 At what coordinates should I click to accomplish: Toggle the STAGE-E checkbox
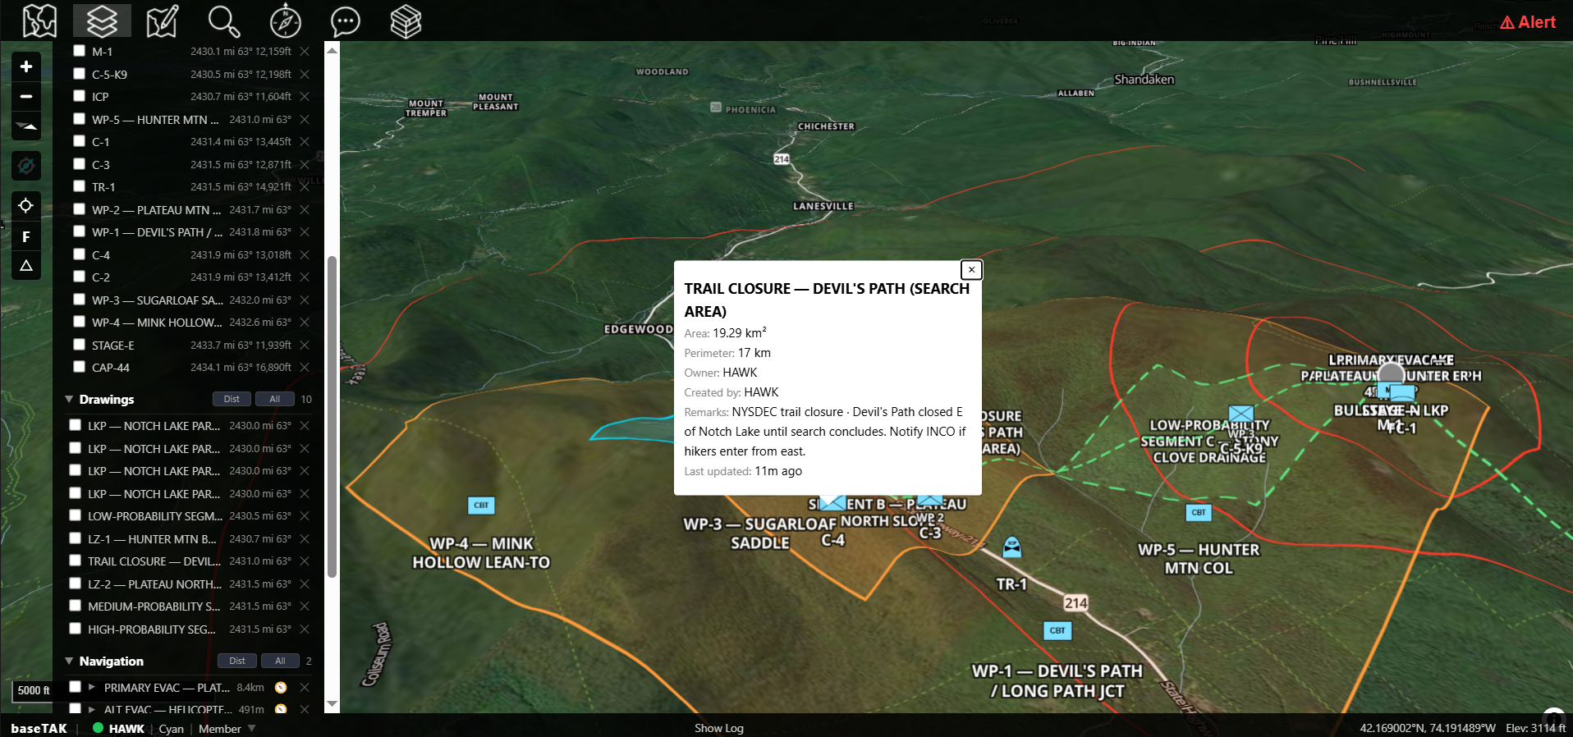click(79, 344)
